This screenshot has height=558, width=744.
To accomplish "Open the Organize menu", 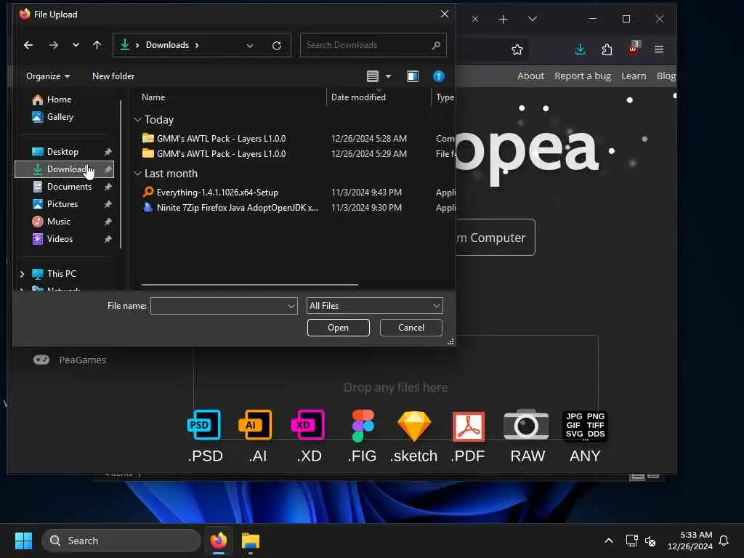I will click(x=48, y=76).
